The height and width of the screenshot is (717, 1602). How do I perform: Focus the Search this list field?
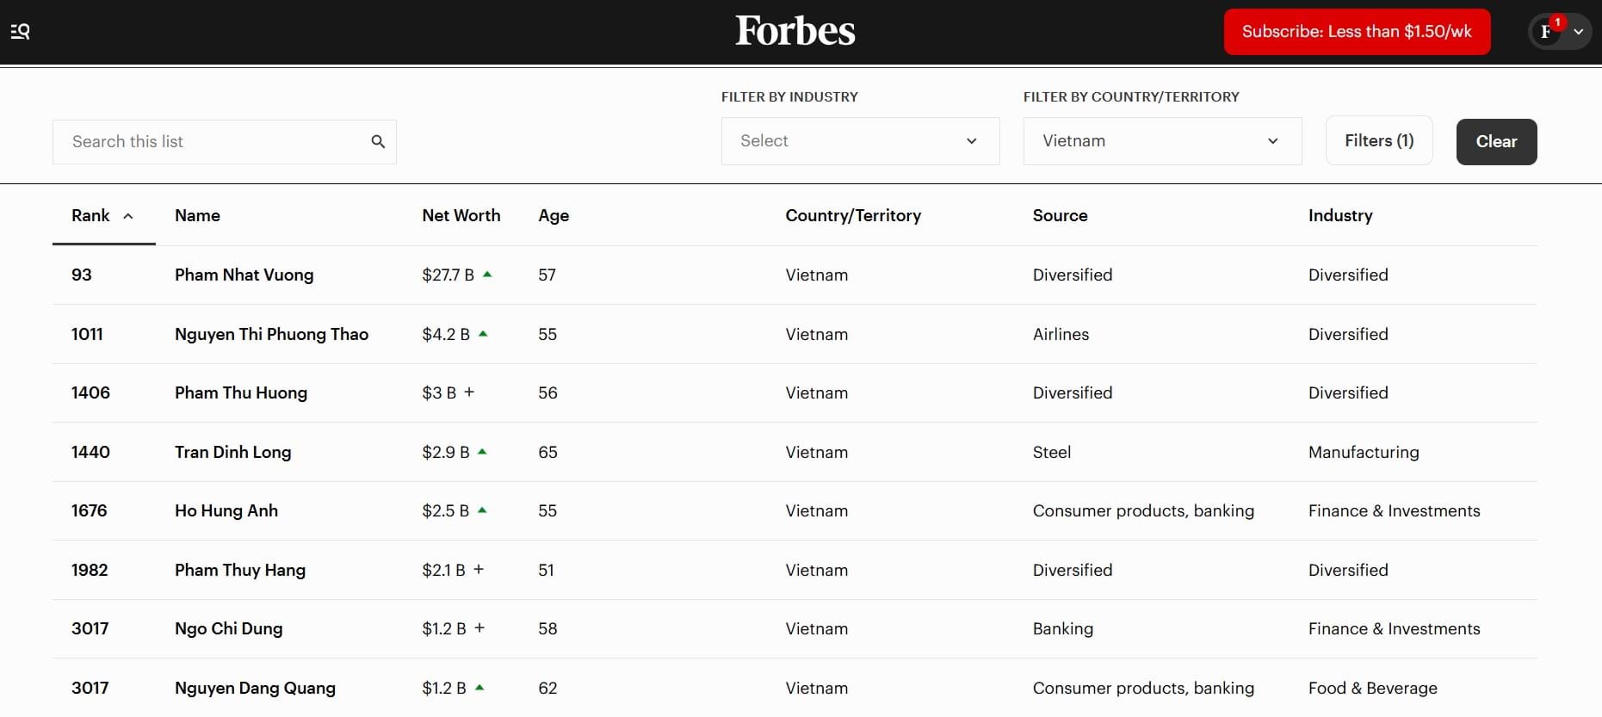(211, 142)
